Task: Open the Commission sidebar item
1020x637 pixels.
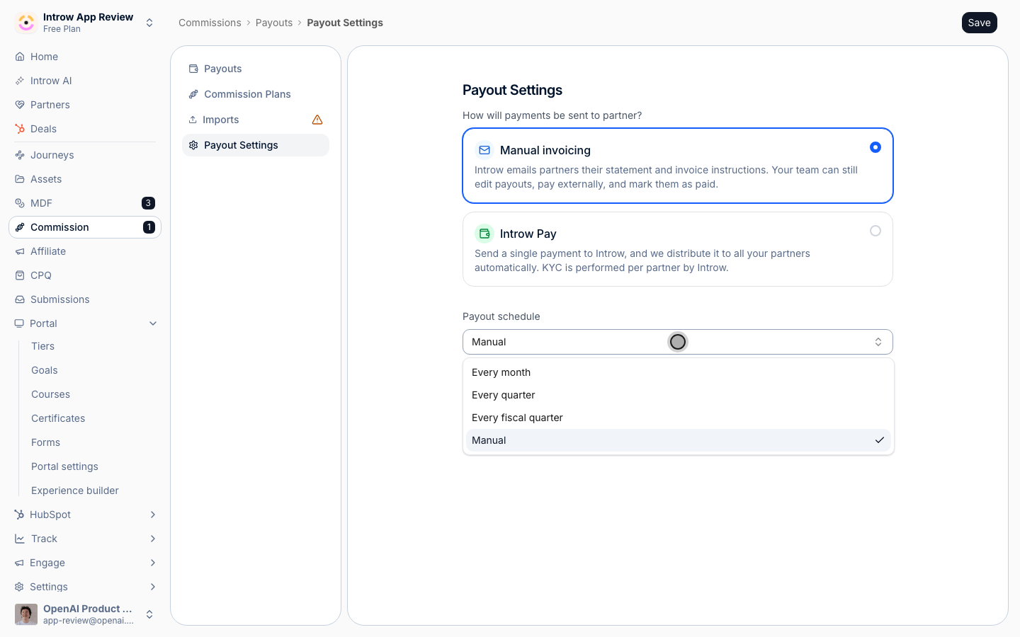Action: click(85, 227)
